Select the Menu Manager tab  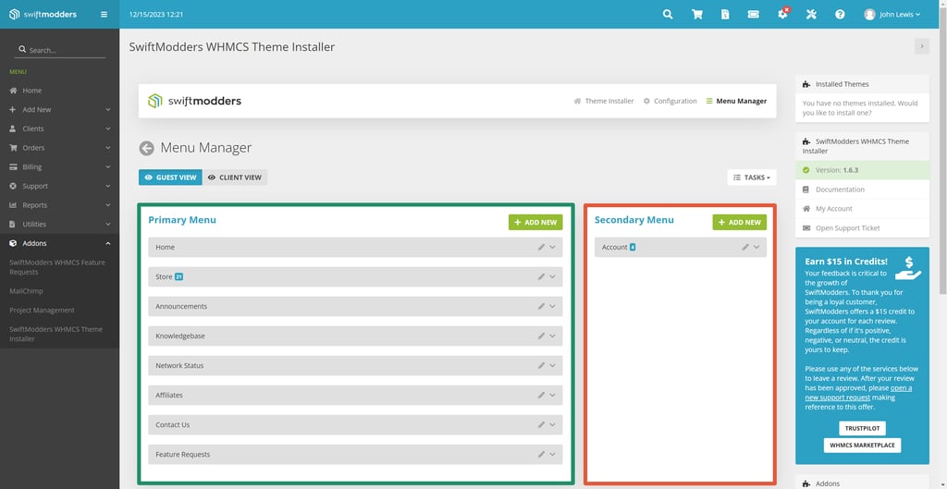pos(736,101)
